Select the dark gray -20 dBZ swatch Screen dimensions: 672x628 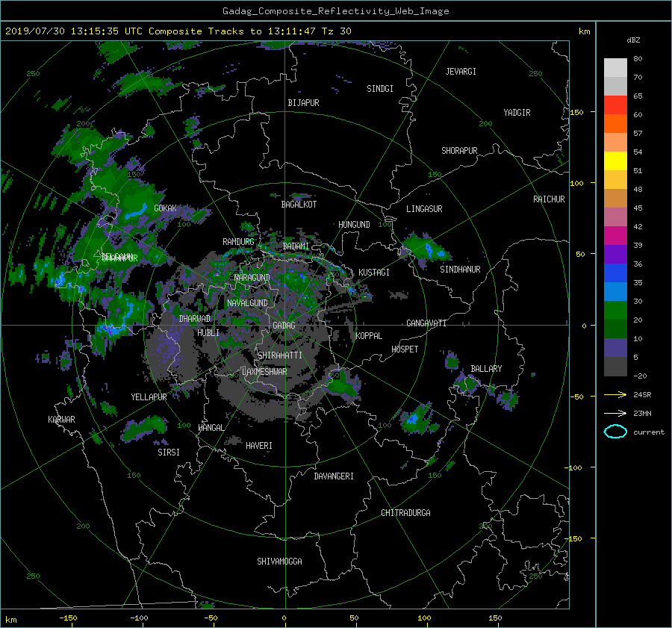click(x=615, y=367)
